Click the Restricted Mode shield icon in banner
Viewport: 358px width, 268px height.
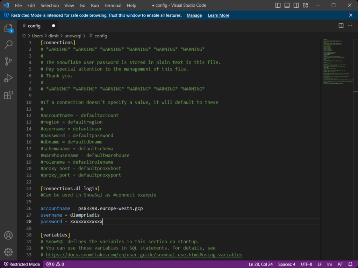6,15
